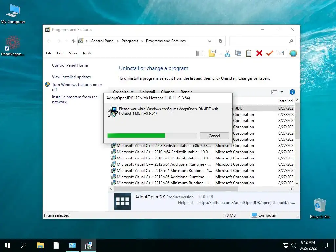Viewport: 336px width, 252px height.
Task: Click Control Panel in the breadcrumb
Action: 102,41
